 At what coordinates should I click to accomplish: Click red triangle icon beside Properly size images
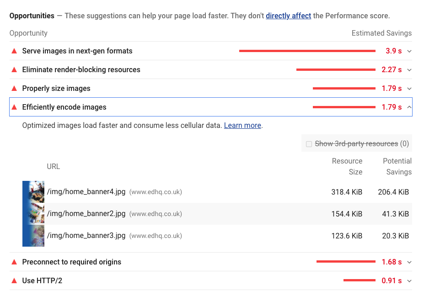pos(14,88)
